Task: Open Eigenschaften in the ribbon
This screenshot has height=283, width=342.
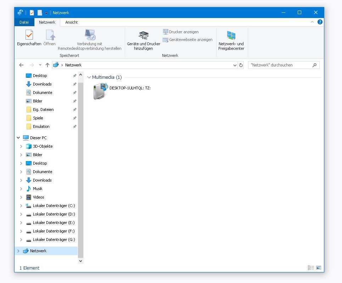Action: pos(29,37)
